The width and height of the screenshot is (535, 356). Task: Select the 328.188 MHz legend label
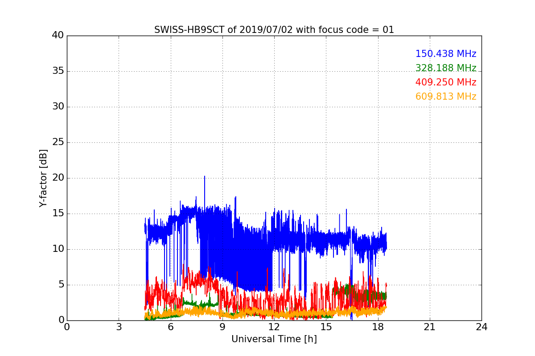point(446,68)
